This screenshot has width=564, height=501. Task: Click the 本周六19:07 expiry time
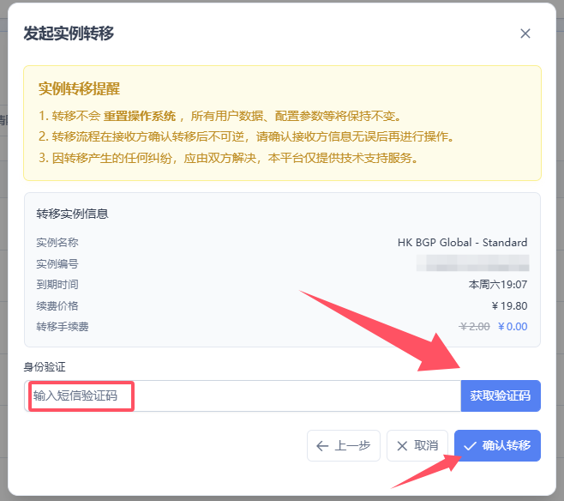coord(498,284)
